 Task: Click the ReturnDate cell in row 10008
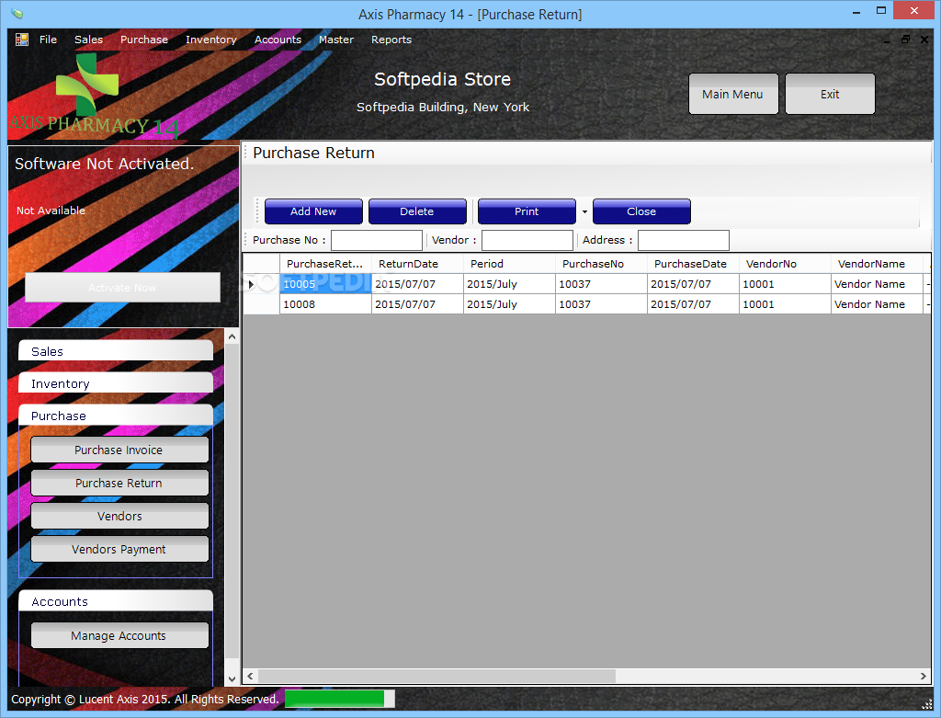pyautogui.click(x=417, y=304)
